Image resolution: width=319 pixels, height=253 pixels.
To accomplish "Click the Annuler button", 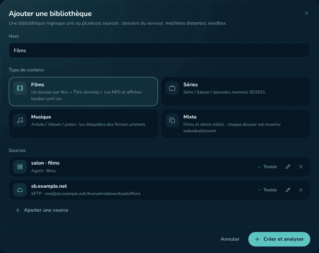I will point(230,239).
